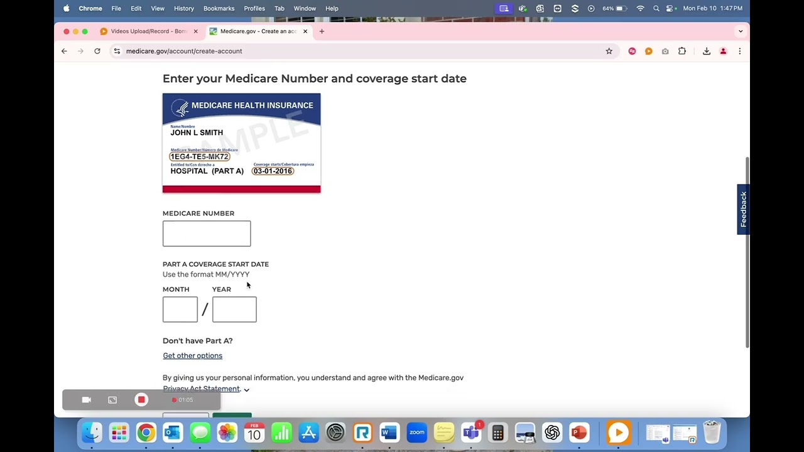Reload the Medicare page
The width and height of the screenshot is (804, 452).
tap(97, 51)
